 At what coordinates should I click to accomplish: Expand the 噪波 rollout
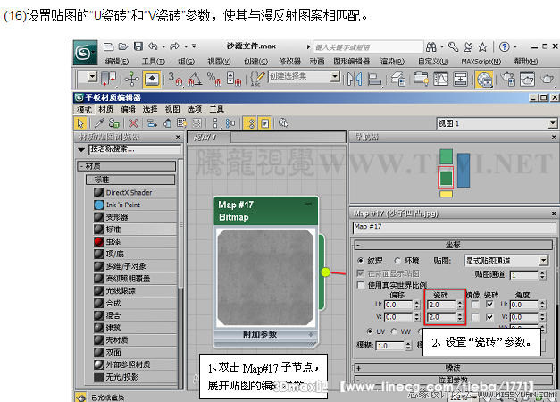coord(453,368)
